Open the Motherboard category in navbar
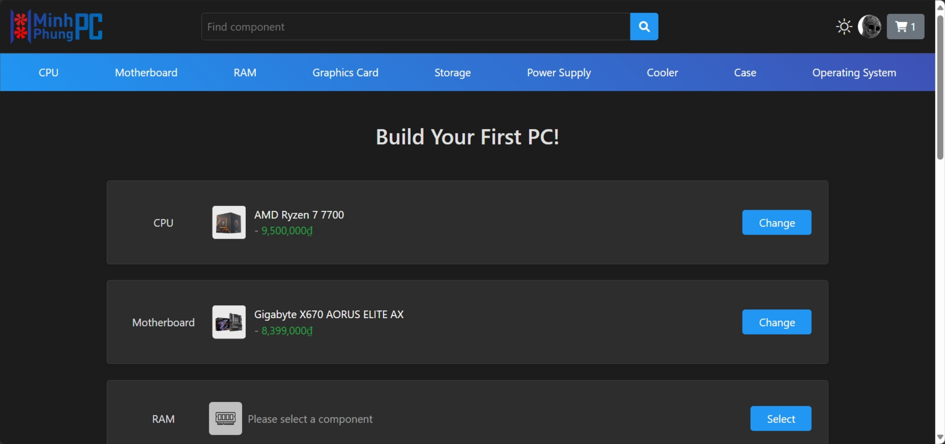945x444 pixels. point(146,73)
